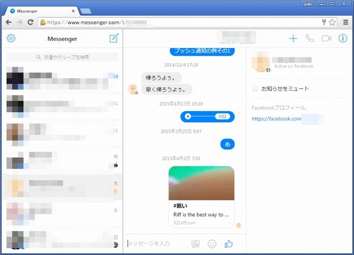Open a new browser tab
354x255 pixels.
pos(86,11)
